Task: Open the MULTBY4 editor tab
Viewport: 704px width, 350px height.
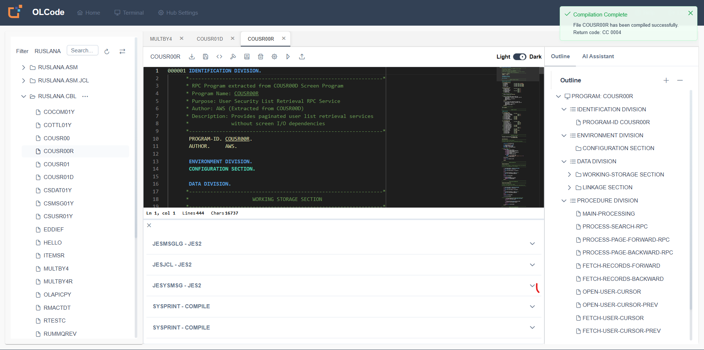Action: [160, 38]
